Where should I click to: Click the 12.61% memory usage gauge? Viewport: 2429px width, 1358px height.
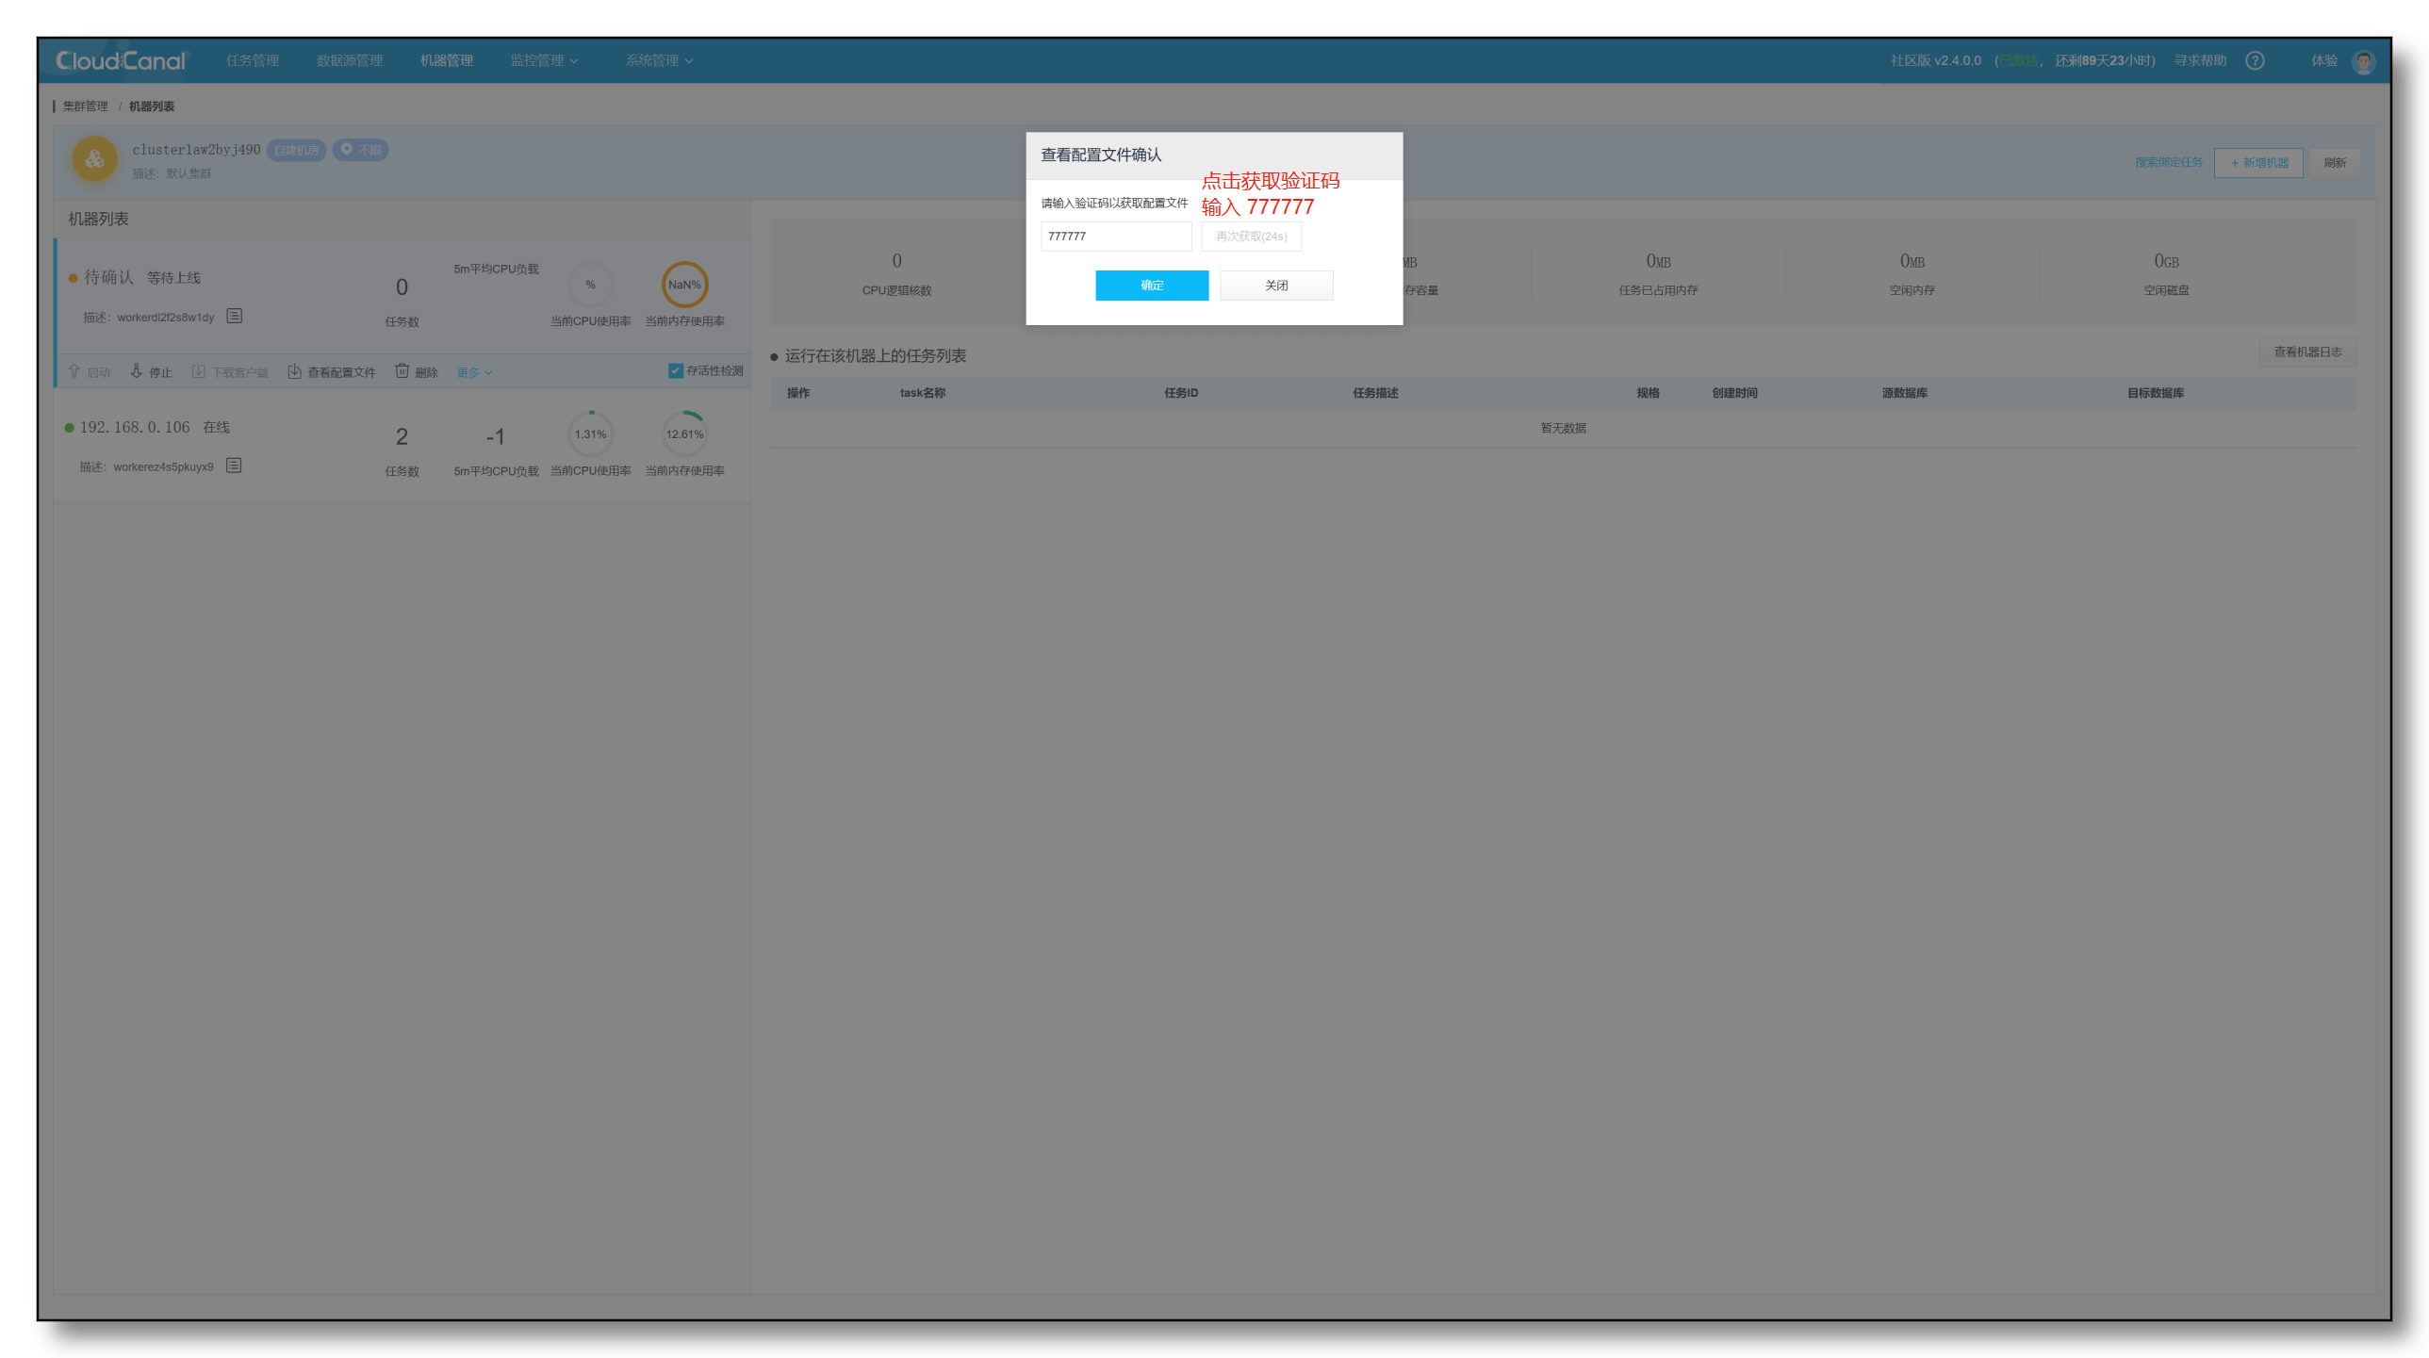[x=684, y=434]
